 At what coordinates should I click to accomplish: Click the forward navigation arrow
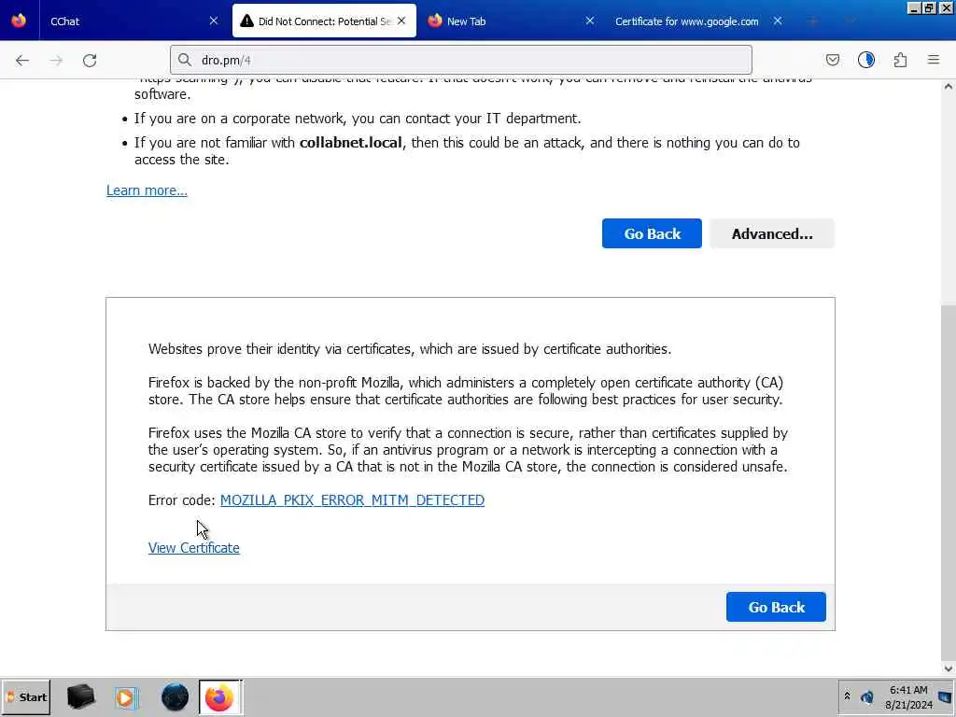[56, 61]
